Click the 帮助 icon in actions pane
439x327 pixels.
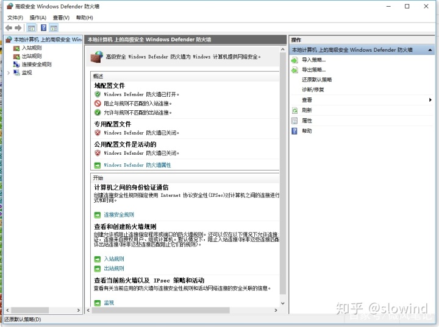pyautogui.click(x=294, y=131)
